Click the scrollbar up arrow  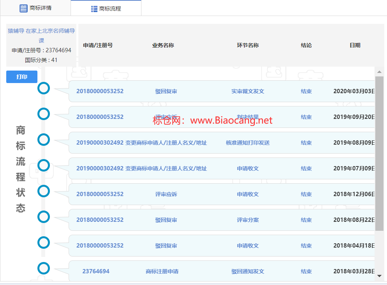point(379,72)
